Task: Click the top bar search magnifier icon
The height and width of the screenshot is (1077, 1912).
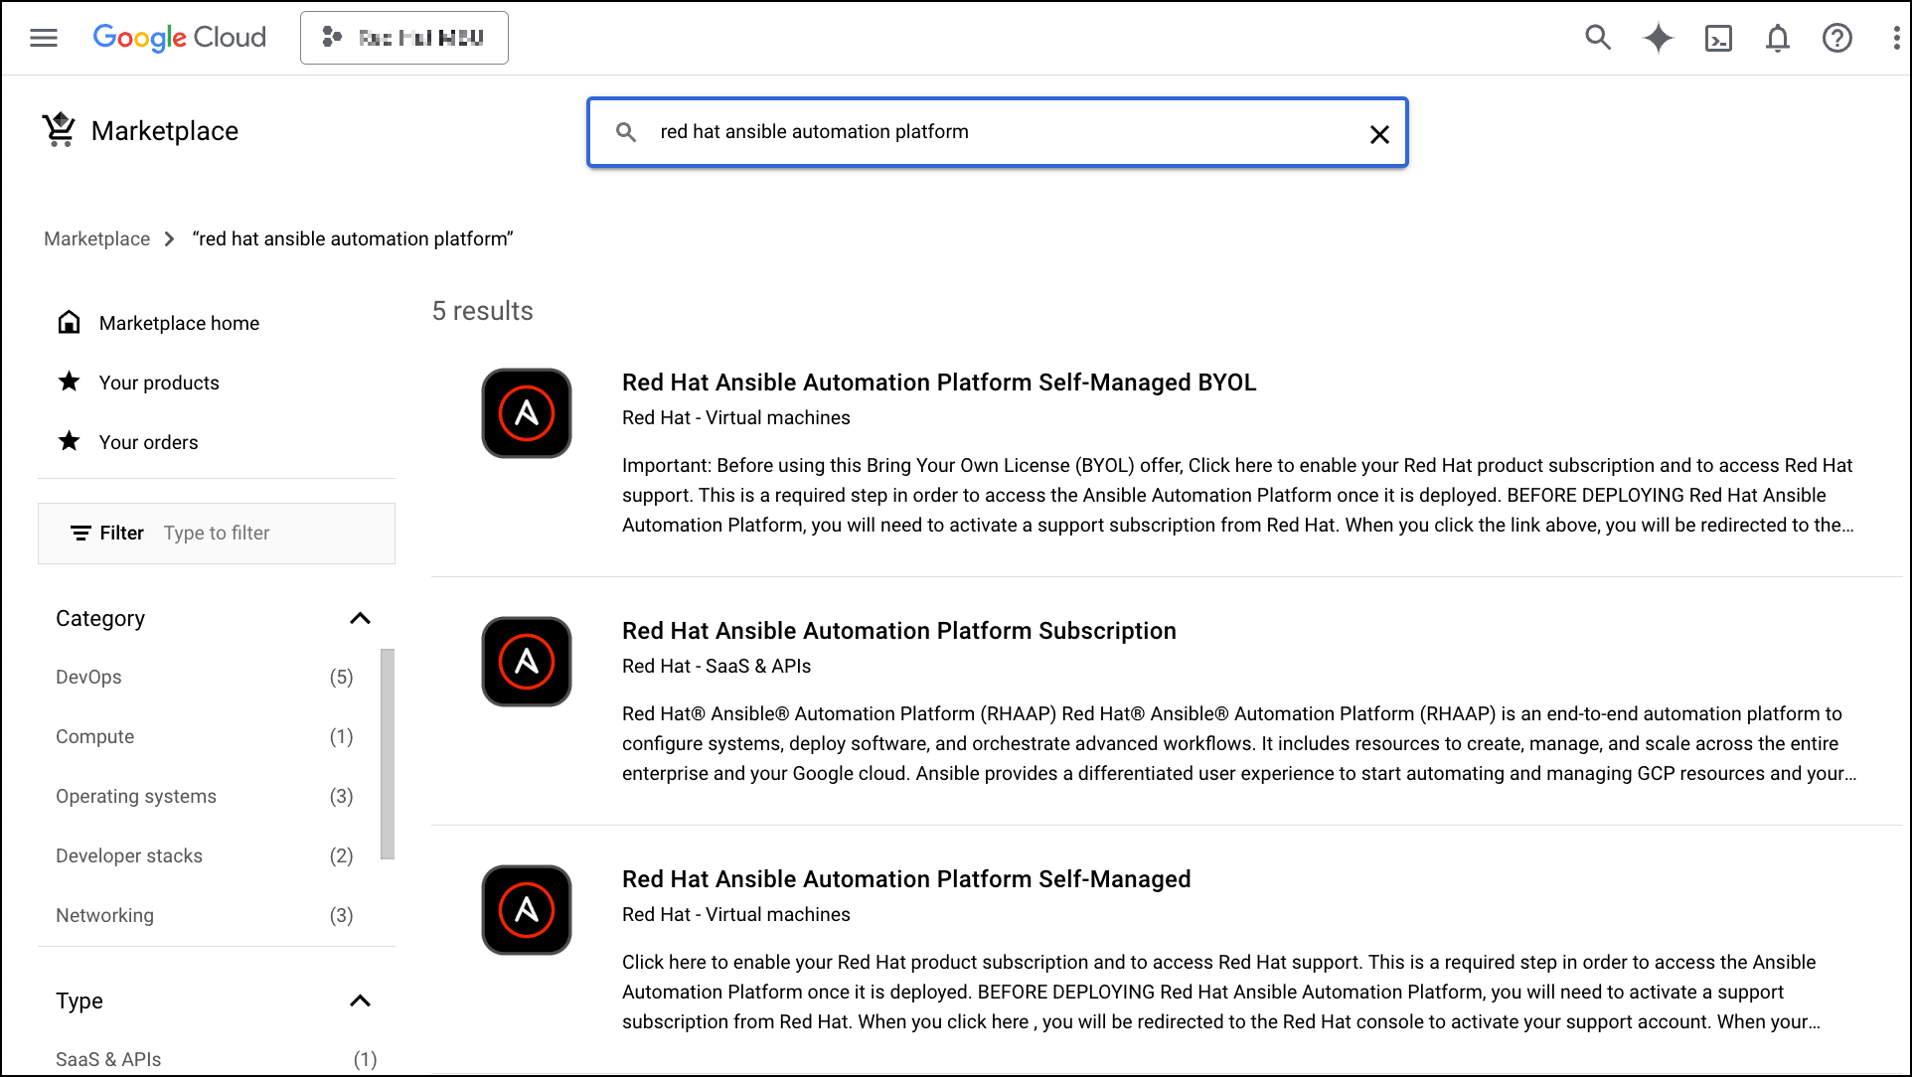Action: (x=1597, y=38)
